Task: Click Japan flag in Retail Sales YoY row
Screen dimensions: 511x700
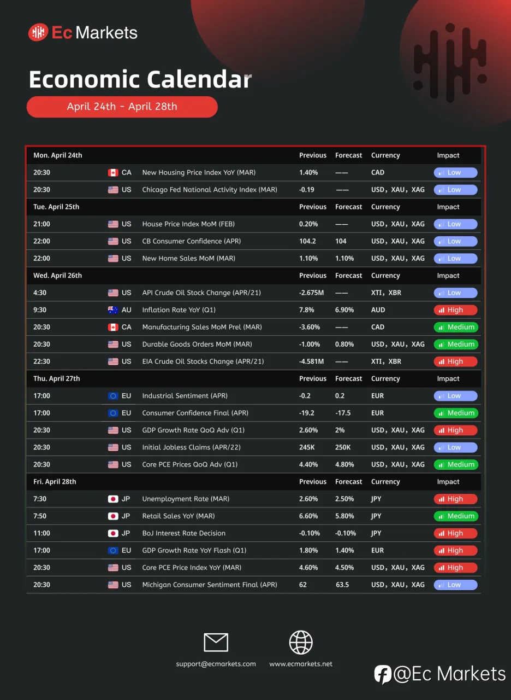Action: [x=113, y=516]
